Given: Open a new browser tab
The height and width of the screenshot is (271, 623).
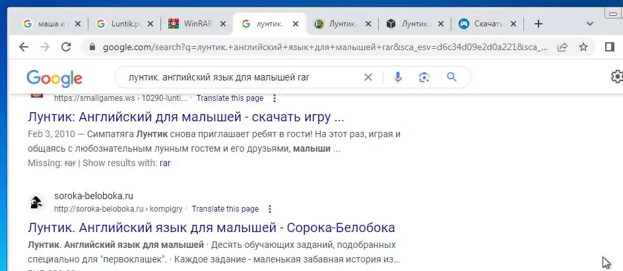Looking at the screenshot, I should click(538, 24).
